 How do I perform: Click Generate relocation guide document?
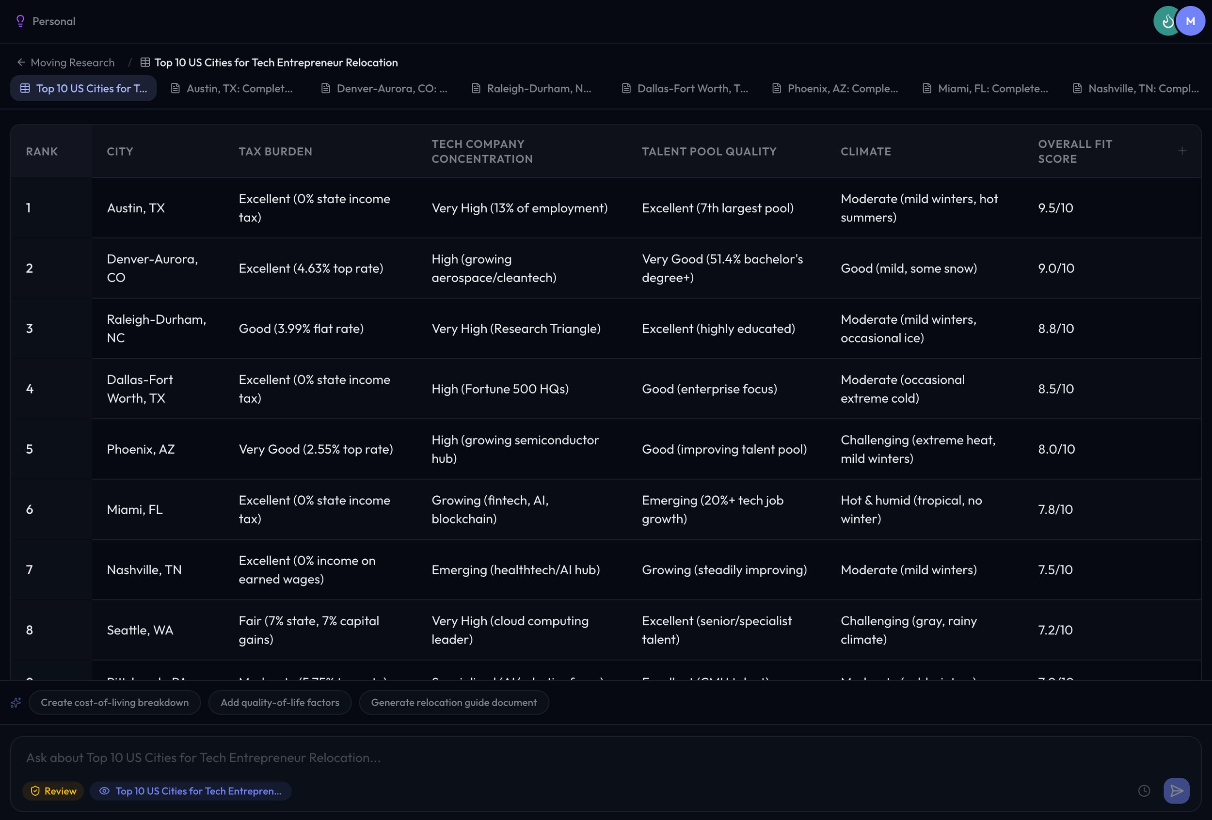coord(453,703)
